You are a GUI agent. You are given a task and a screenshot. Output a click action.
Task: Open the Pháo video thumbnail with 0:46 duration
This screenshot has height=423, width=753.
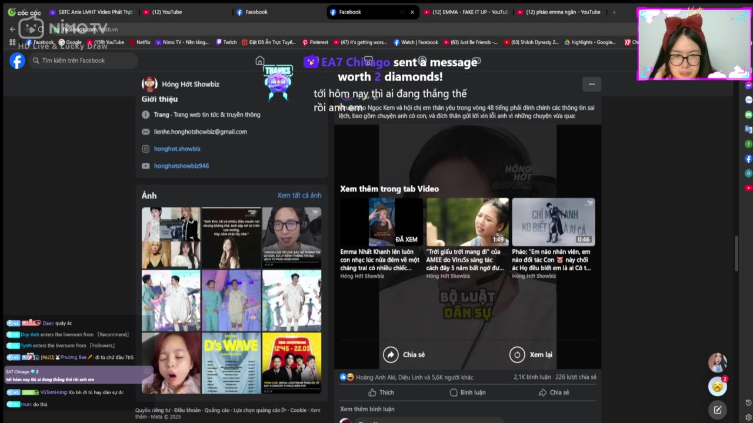(x=553, y=222)
